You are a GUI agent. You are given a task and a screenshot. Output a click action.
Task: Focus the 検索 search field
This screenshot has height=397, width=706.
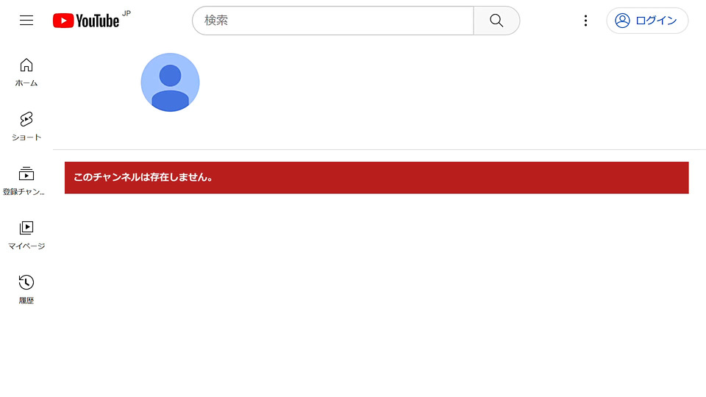pos(332,21)
